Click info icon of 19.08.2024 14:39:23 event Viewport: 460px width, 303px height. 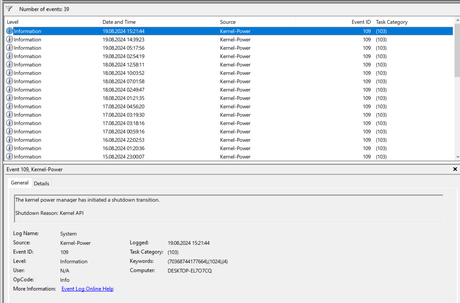(10, 39)
